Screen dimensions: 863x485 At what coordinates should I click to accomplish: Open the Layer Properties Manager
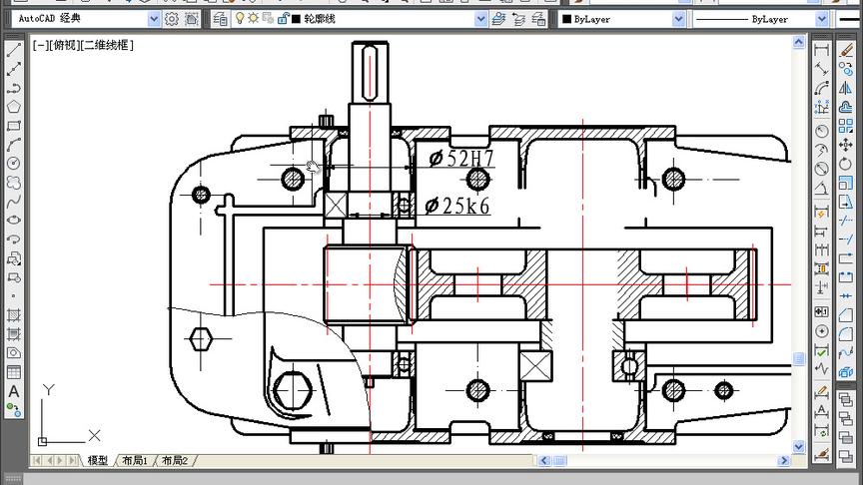219,19
